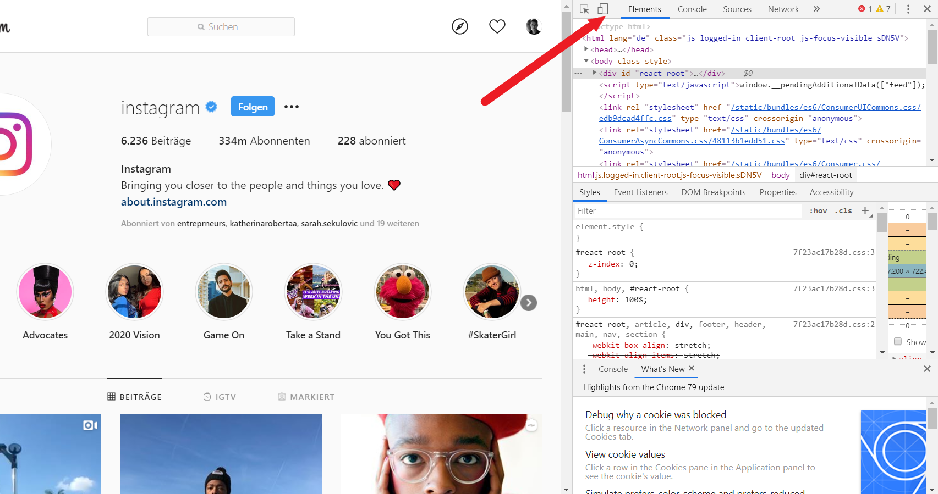Open Instagram Explore compass icon
Viewport: 938px width, 494px height.
point(460,26)
